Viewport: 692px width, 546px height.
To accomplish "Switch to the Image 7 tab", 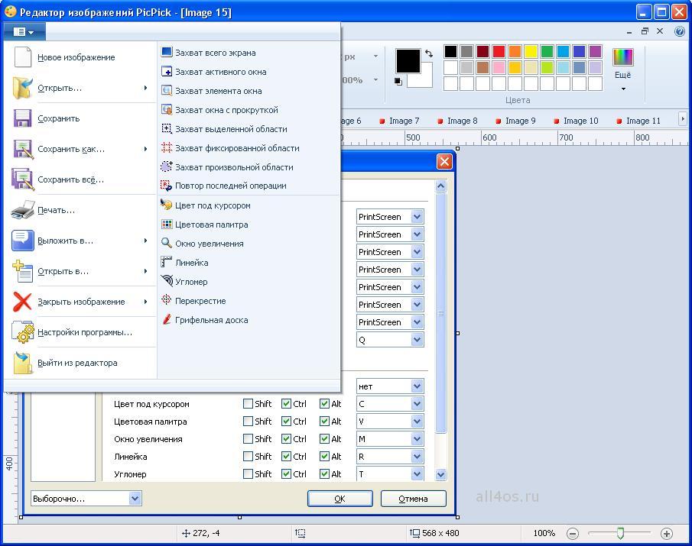I will click(400, 121).
